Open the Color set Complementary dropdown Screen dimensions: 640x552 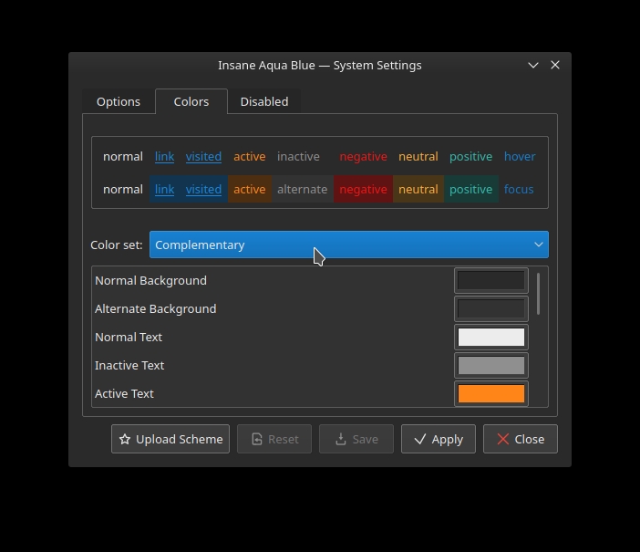[x=349, y=245]
